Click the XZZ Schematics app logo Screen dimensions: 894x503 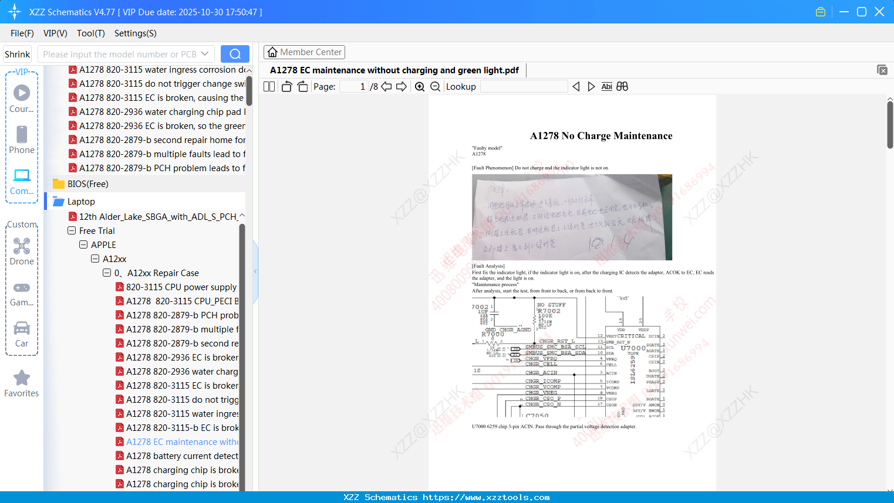(15, 12)
